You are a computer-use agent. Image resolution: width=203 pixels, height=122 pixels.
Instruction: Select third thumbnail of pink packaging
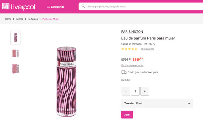(16, 69)
